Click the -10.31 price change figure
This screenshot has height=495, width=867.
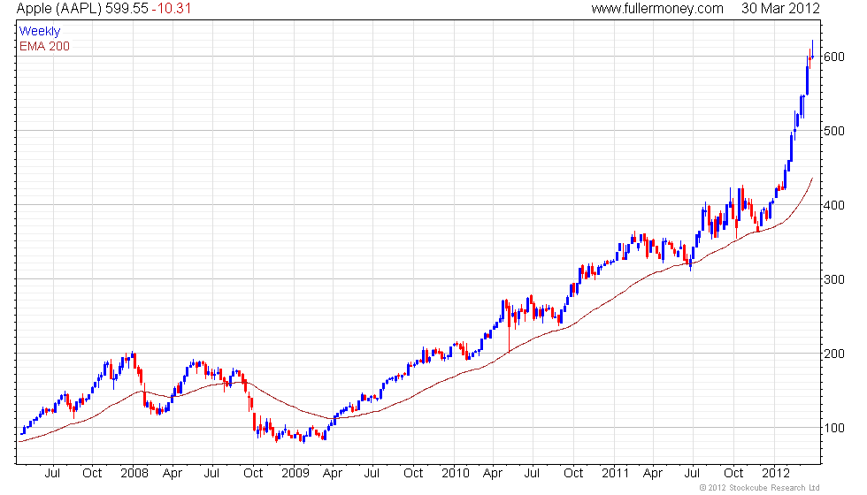click(x=172, y=8)
